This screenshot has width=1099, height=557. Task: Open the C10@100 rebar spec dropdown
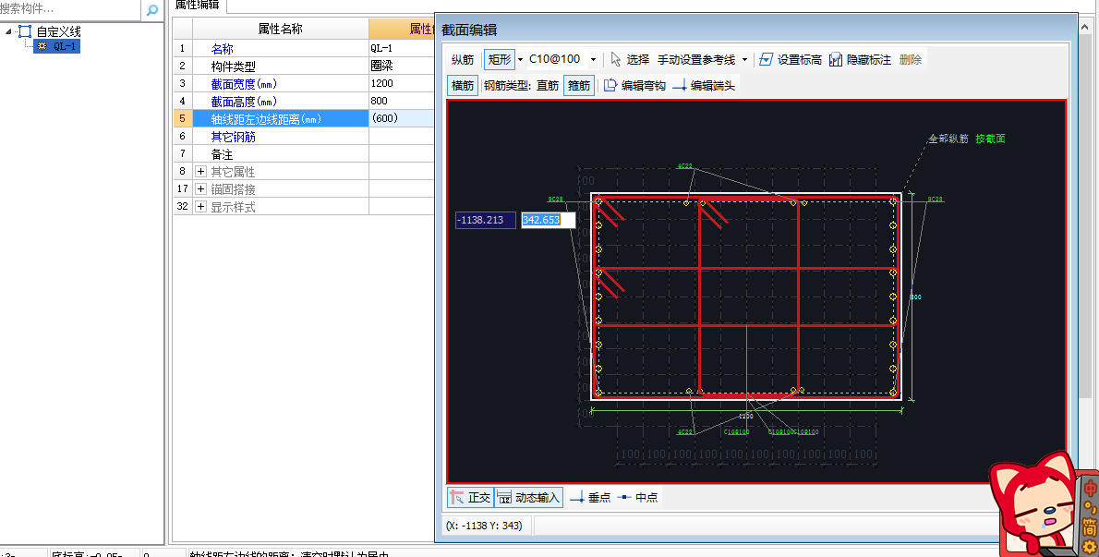[593, 59]
